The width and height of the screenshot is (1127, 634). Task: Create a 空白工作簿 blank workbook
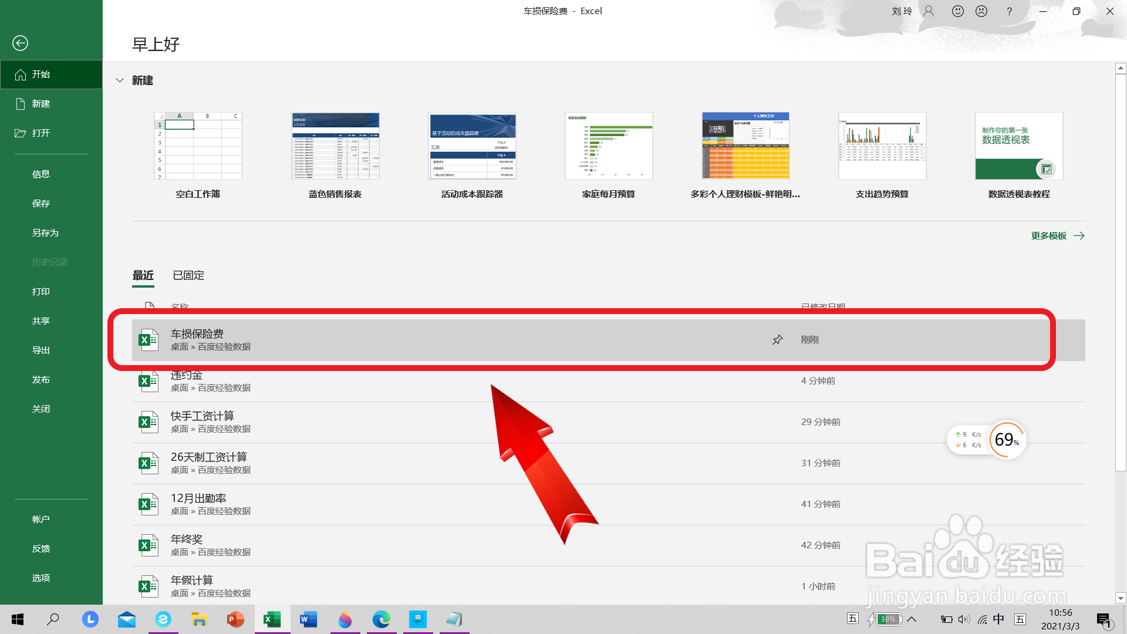[198, 156]
